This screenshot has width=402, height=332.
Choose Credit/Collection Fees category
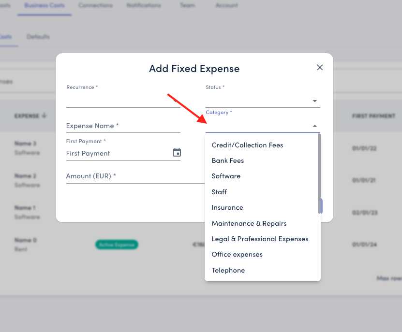(247, 145)
